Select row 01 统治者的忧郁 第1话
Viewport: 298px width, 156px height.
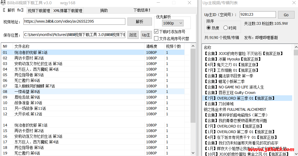click(x=93, y=52)
